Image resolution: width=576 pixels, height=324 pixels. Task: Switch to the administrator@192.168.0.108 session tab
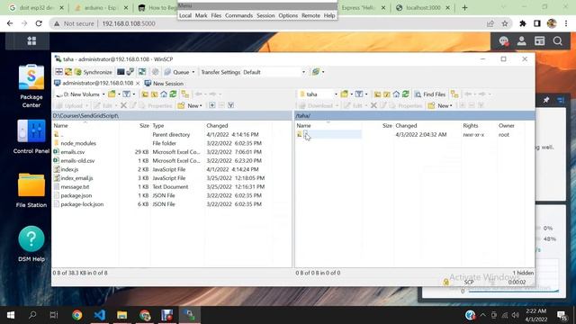(x=94, y=84)
